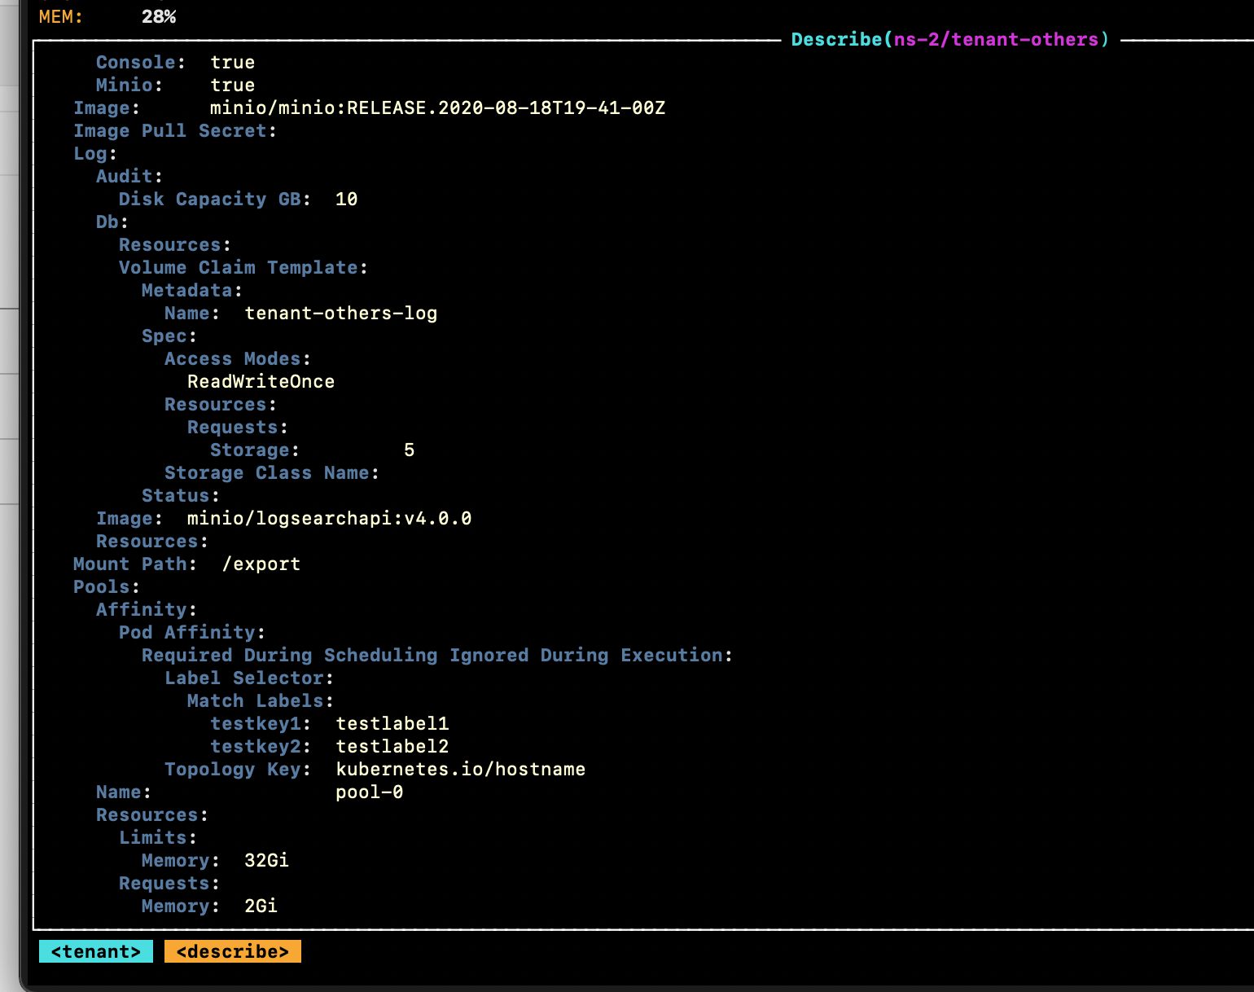This screenshot has width=1254, height=992.
Task: Click Volume Claim Template: label
Action: click(243, 267)
